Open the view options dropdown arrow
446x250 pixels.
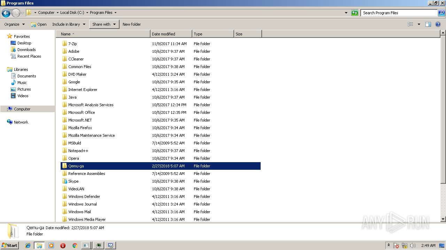(x=419, y=24)
